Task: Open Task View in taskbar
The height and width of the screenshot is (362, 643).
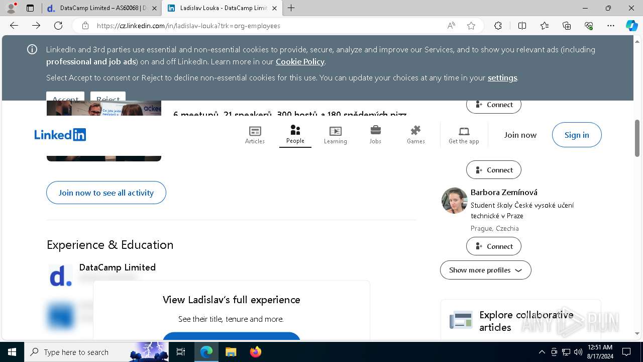Action: click(181, 352)
